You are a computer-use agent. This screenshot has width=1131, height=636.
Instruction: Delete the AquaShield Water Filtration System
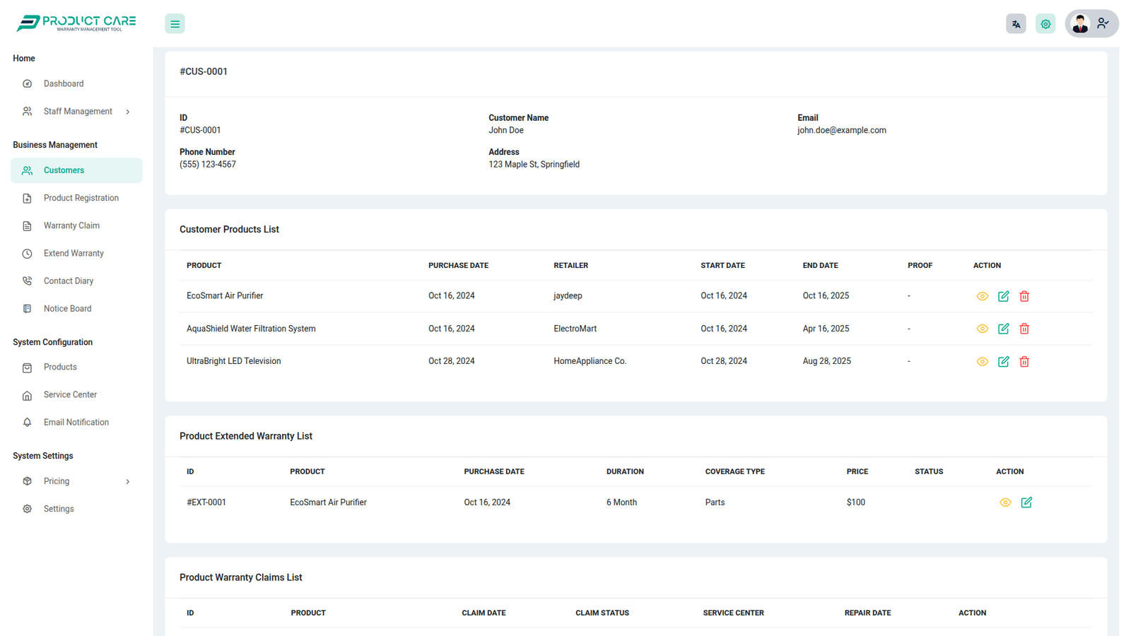pos(1024,329)
